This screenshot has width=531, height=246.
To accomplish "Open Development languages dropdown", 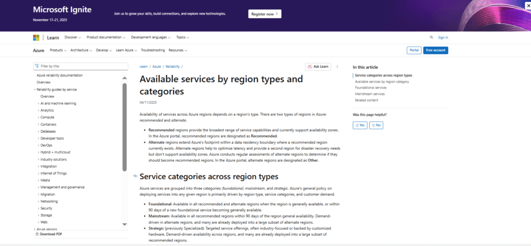I will (x=151, y=37).
